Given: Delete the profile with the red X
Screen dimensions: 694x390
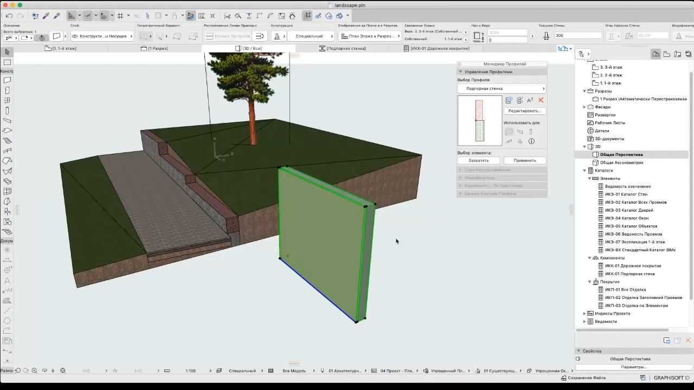Looking at the screenshot, I should [x=541, y=100].
